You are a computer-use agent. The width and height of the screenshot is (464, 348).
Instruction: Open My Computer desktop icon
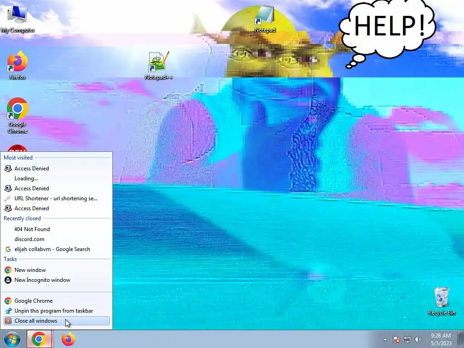point(18,18)
